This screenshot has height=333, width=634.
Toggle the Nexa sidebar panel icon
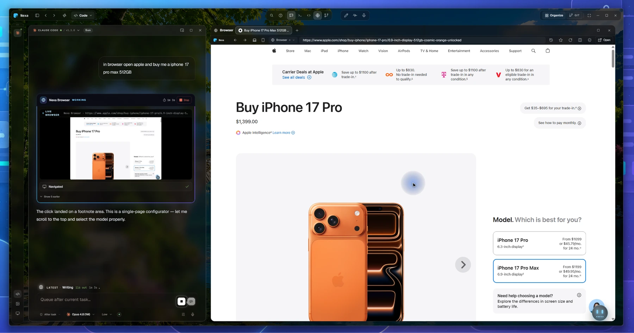[37, 16]
